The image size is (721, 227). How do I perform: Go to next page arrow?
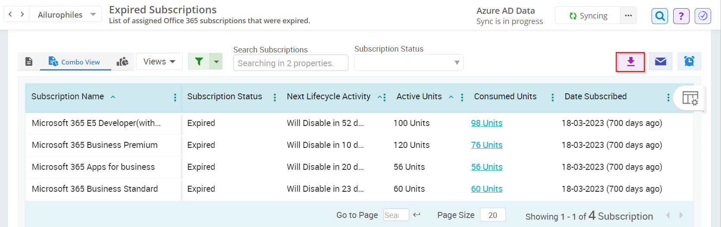pyautogui.click(x=681, y=215)
